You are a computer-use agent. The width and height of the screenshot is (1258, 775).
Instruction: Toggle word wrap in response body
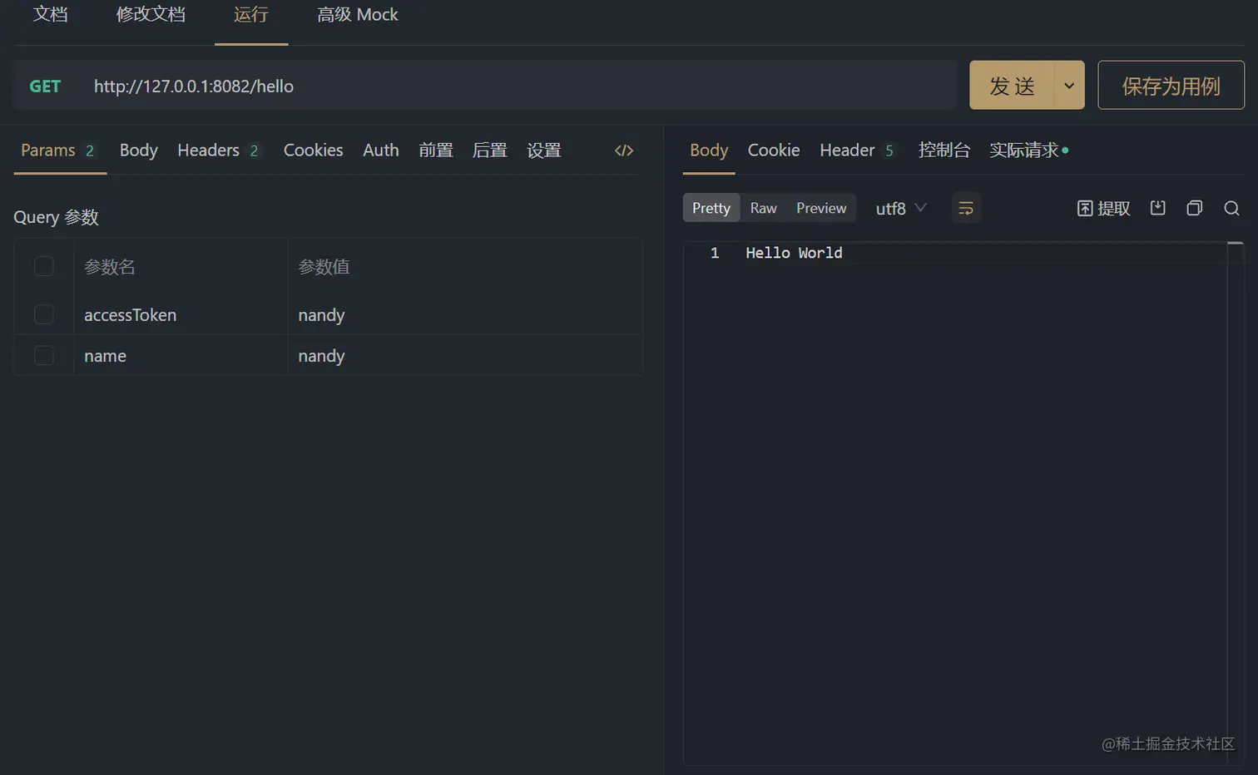pyautogui.click(x=966, y=208)
